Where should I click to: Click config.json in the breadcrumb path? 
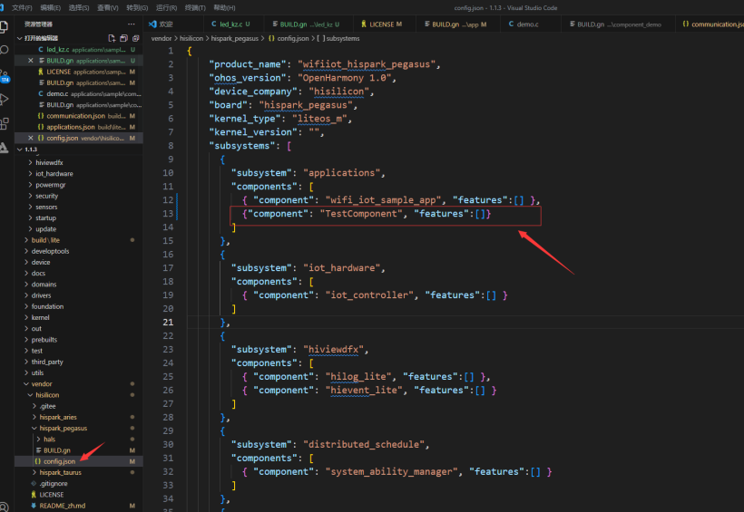(x=292, y=38)
